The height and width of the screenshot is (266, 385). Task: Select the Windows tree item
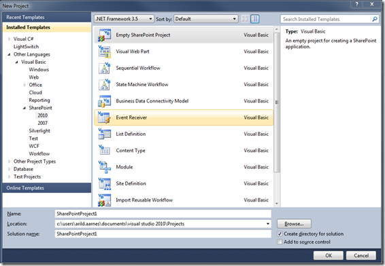(x=39, y=70)
